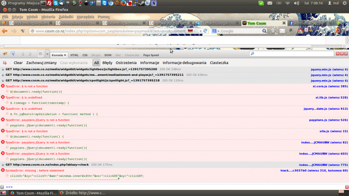
Task: Activate Firebug's inspect element tool
Action: 13,54
